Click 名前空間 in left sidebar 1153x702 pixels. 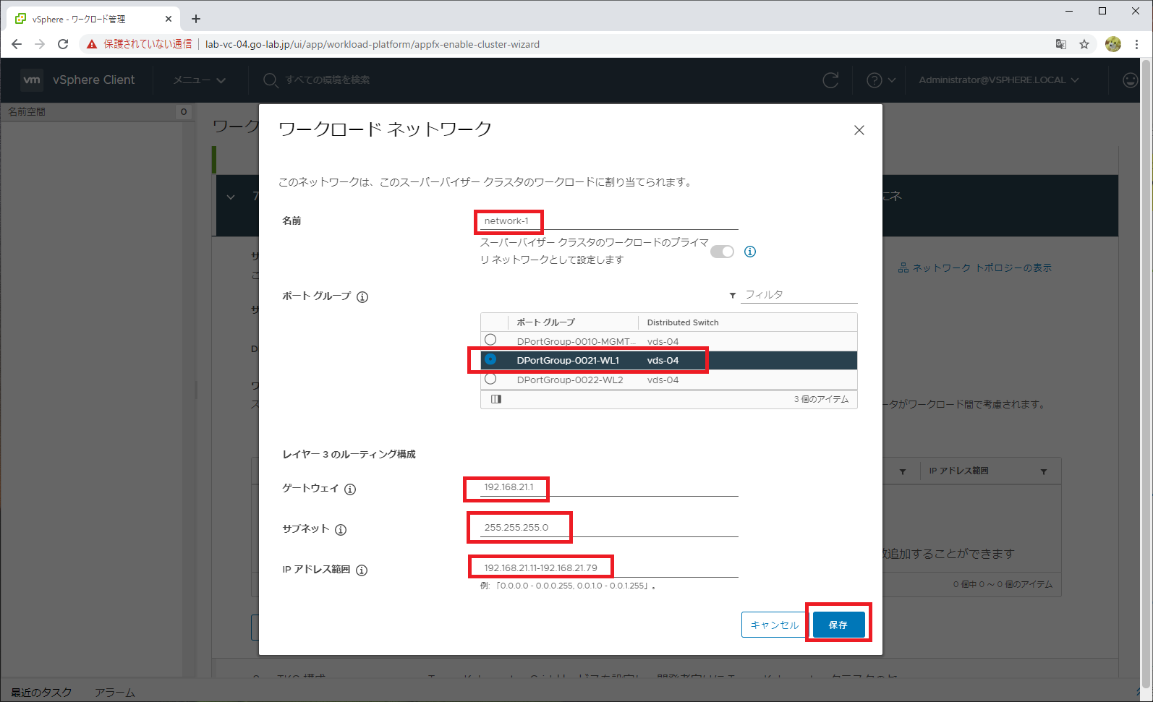pos(27,111)
